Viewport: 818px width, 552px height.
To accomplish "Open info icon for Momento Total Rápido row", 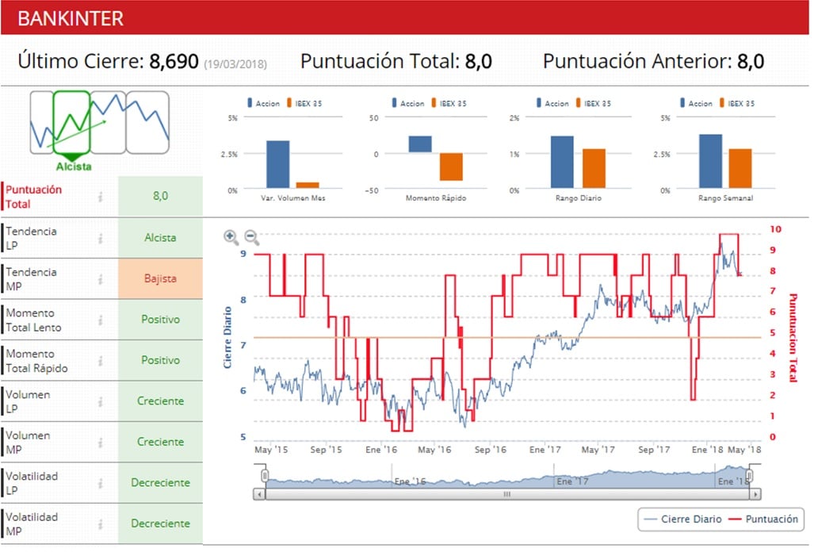I will coord(100,361).
